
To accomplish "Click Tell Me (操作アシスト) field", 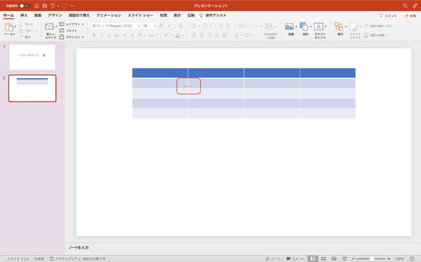I will [213, 15].
